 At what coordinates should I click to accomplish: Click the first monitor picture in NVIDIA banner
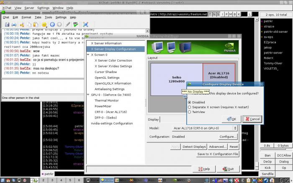point(157,47)
